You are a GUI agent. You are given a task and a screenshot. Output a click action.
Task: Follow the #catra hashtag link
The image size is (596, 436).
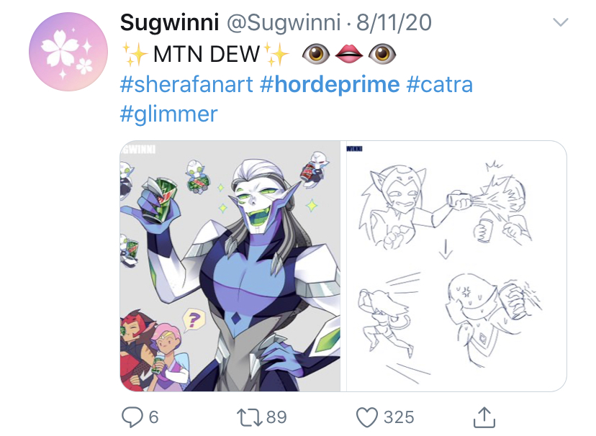[x=439, y=84]
